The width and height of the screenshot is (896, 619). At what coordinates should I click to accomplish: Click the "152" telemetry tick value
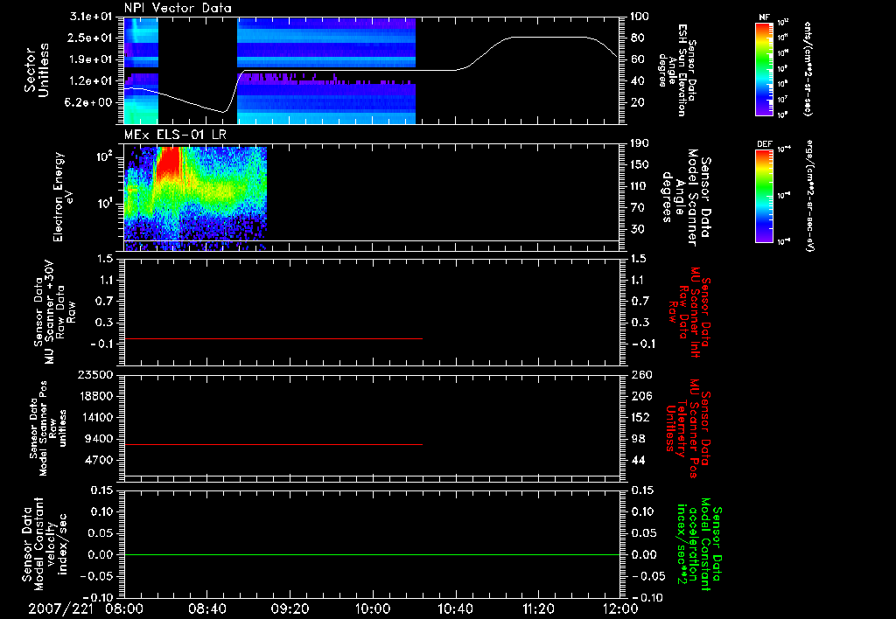click(640, 417)
